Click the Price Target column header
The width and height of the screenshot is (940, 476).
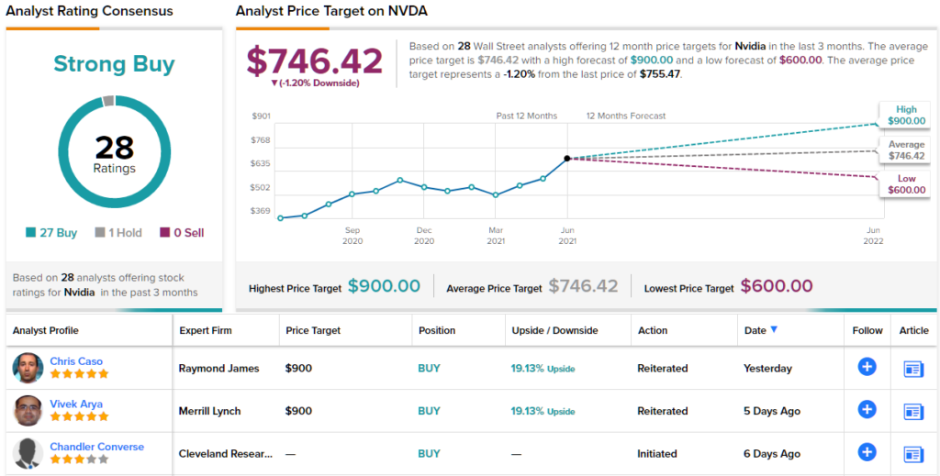[x=313, y=330]
